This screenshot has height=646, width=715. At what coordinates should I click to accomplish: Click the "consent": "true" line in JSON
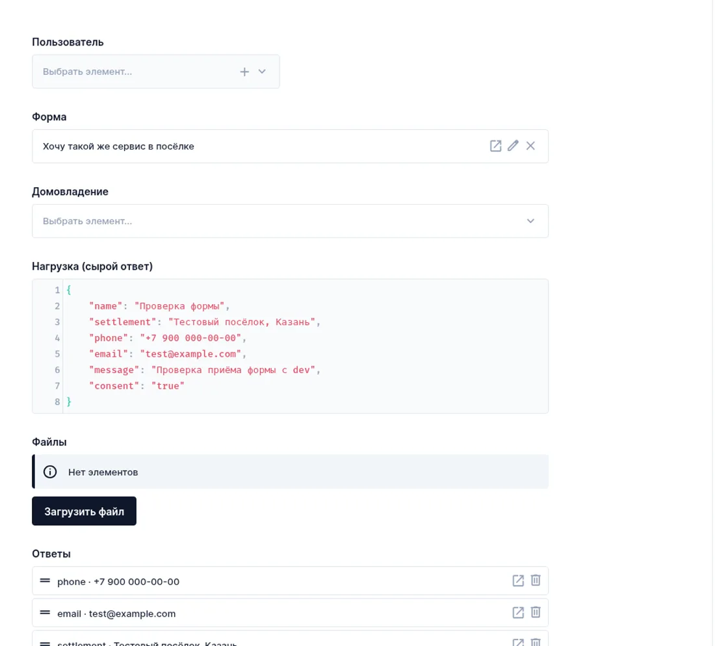pos(136,385)
